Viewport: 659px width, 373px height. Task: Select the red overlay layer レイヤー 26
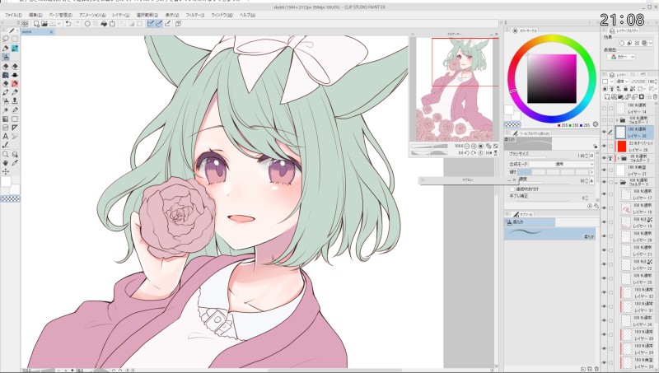[x=635, y=147]
